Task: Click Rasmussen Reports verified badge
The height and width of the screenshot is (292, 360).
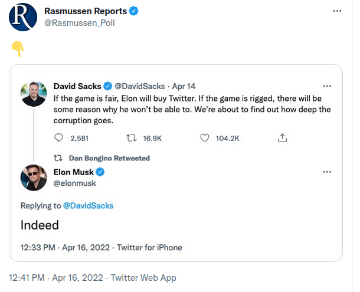Action: (133, 11)
